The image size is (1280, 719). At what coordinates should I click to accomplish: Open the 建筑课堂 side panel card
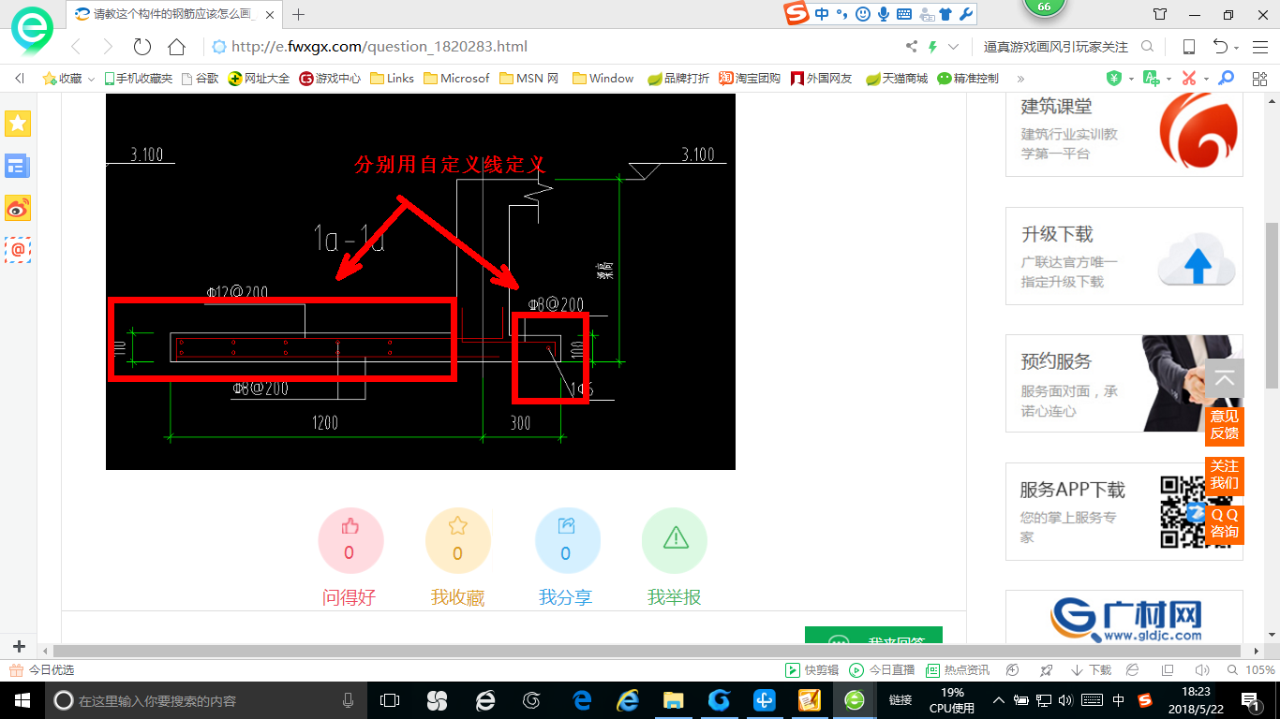(x=1124, y=134)
